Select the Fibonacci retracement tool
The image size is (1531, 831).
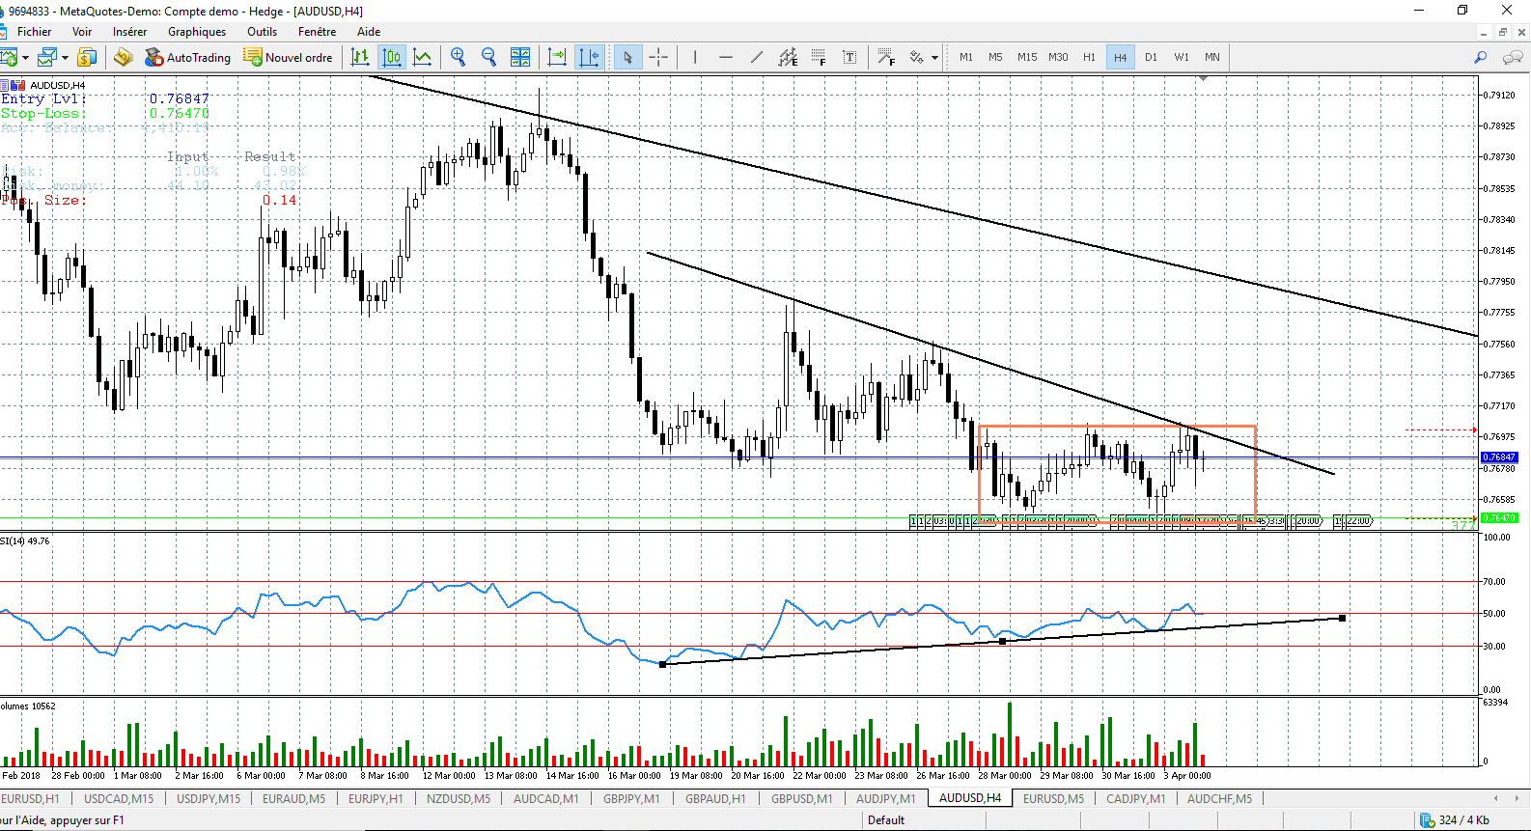point(819,58)
